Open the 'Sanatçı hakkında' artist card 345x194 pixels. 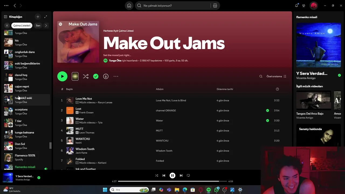point(318,135)
